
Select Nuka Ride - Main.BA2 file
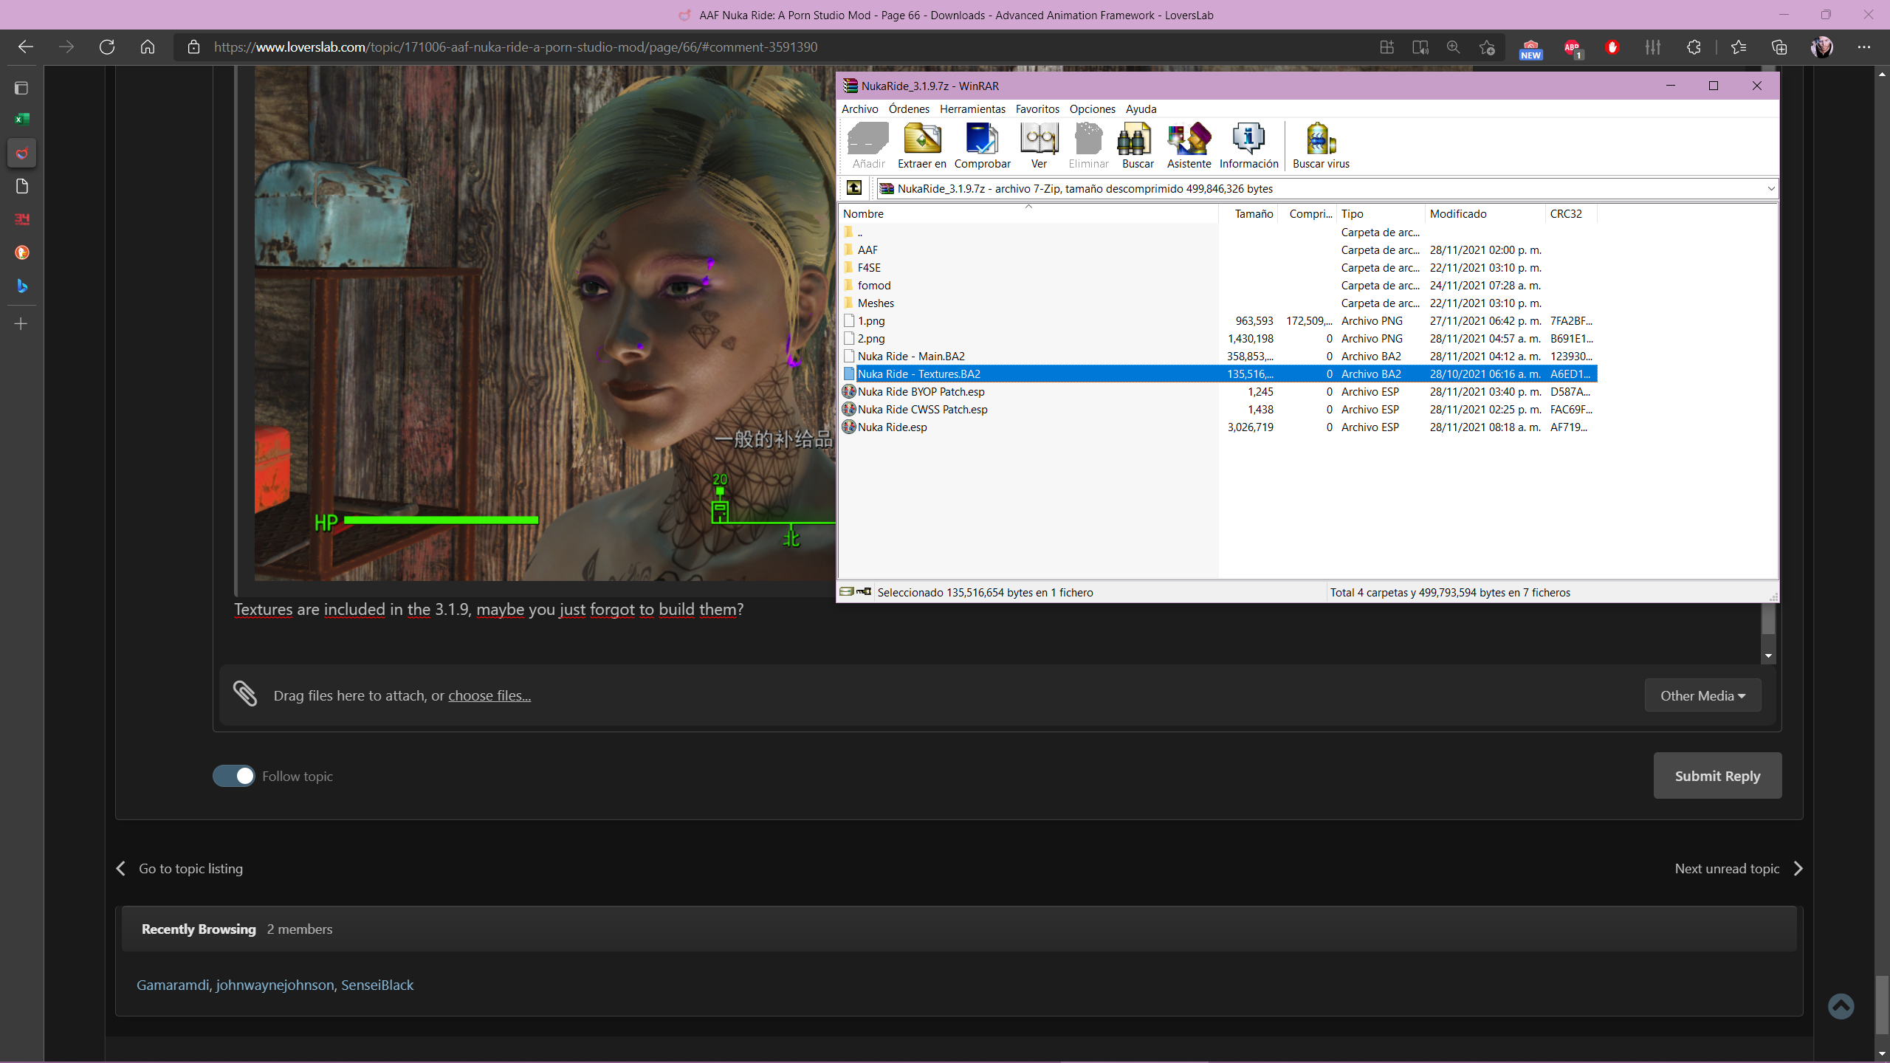pyautogui.click(x=1218, y=357)
